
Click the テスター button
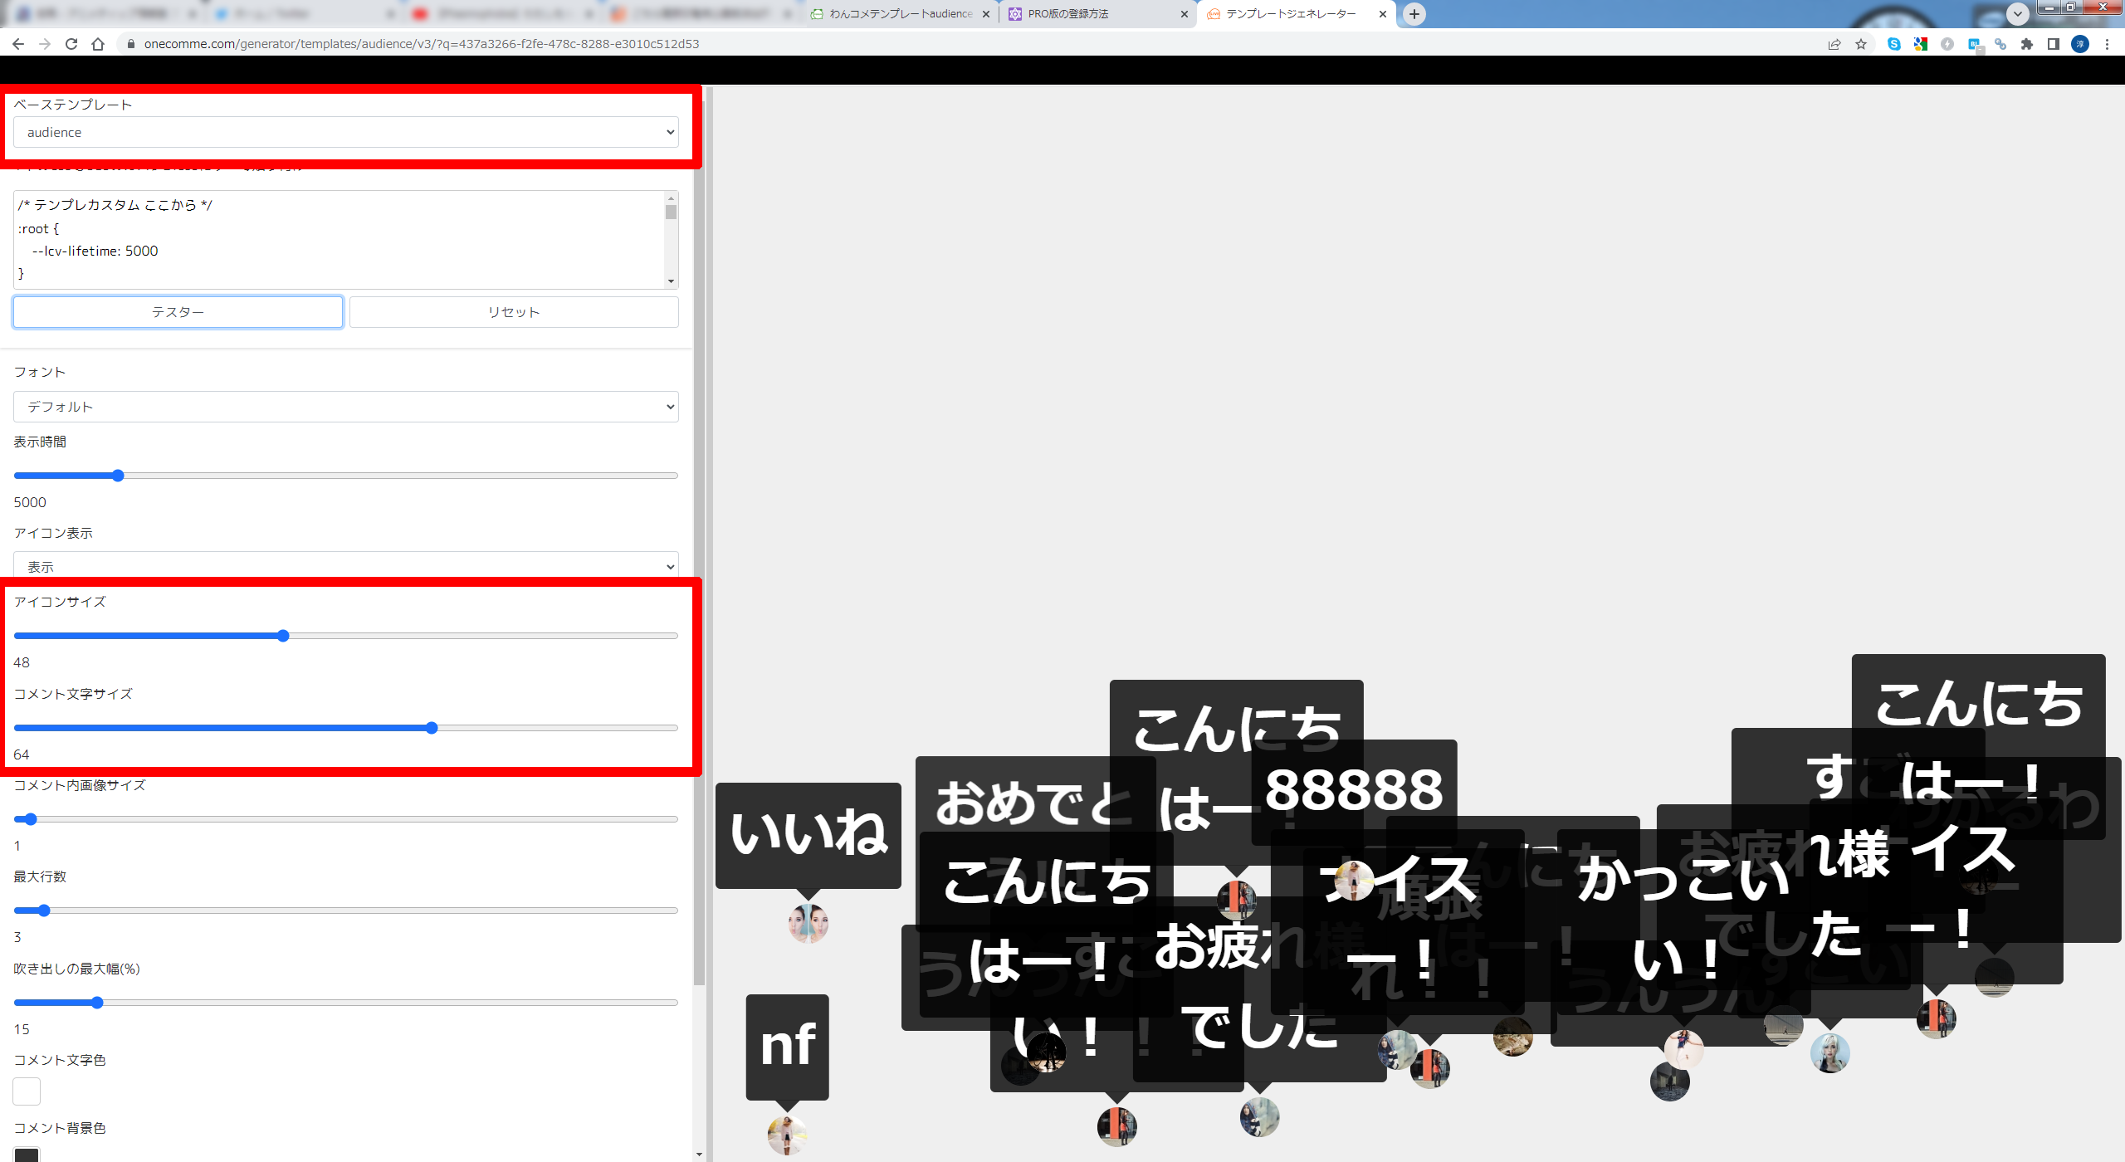[178, 312]
